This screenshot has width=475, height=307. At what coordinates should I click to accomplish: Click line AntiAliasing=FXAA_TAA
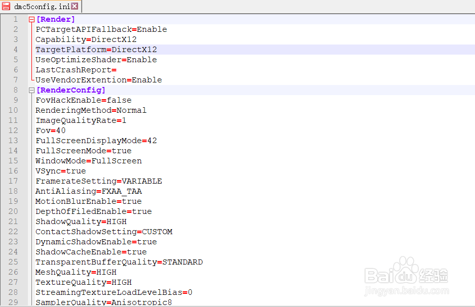click(88, 191)
